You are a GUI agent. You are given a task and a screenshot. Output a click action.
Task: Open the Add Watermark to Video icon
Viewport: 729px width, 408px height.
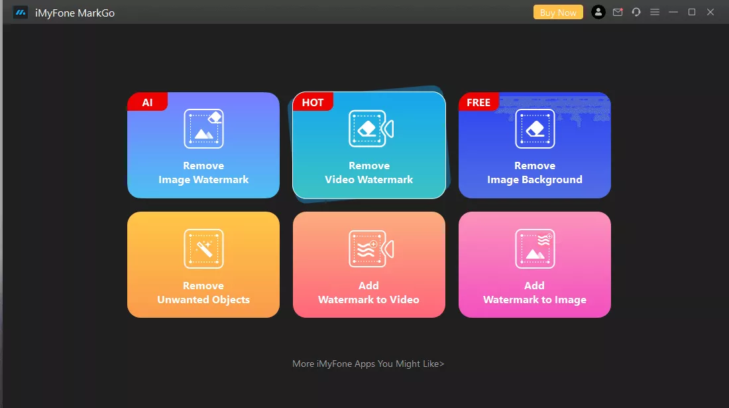coord(369,249)
